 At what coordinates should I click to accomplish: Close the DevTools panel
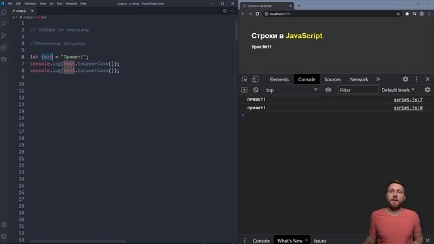click(x=427, y=79)
